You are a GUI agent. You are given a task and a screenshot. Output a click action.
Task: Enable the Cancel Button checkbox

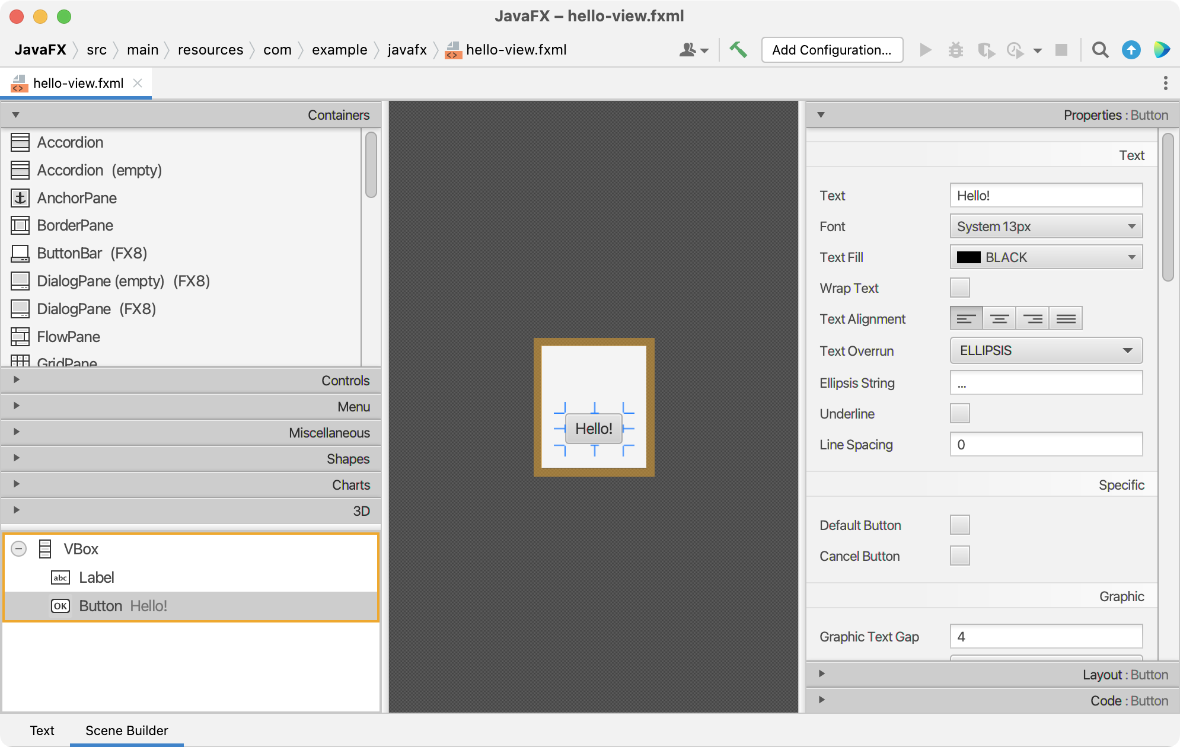click(x=960, y=554)
